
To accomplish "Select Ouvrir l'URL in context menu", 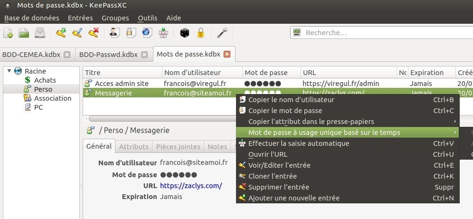I will [348, 154].
